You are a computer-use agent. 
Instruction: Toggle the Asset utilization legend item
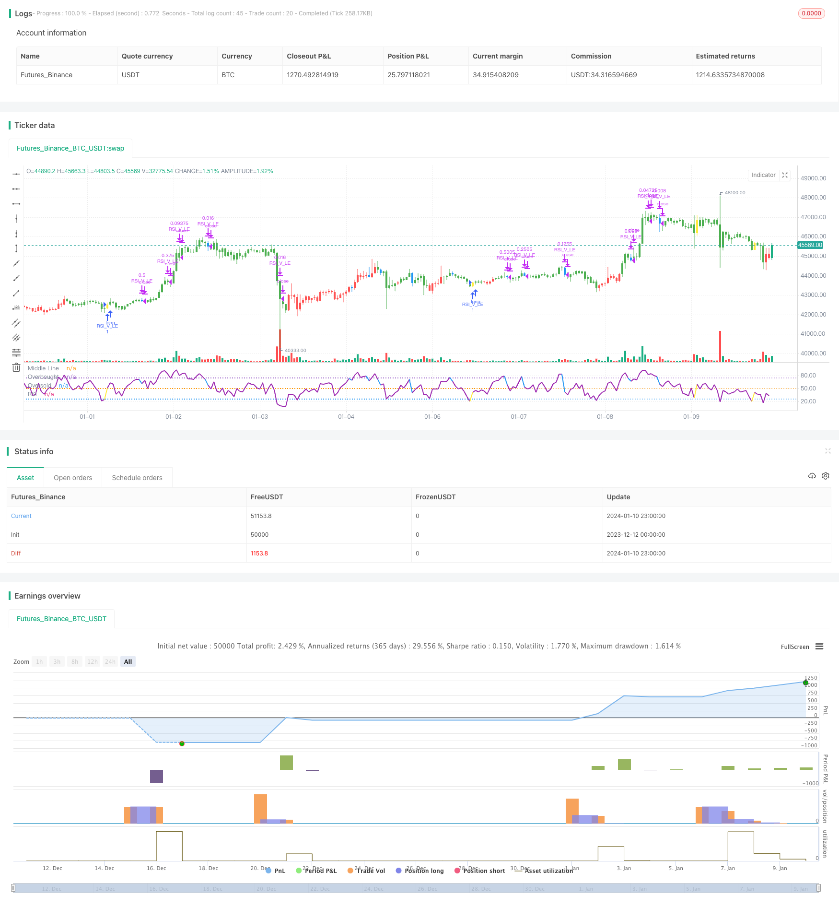point(548,871)
